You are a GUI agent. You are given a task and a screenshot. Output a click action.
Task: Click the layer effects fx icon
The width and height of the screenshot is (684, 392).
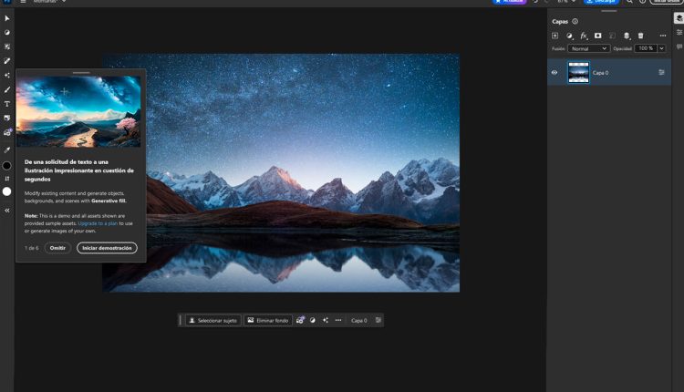click(x=584, y=36)
